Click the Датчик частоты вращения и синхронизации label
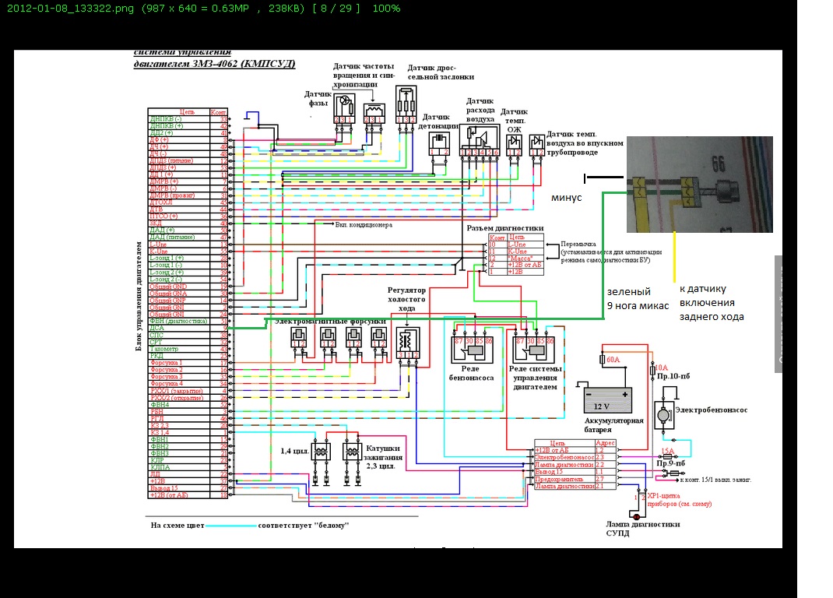Screen dimensions: 833x598 [x=364, y=75]
